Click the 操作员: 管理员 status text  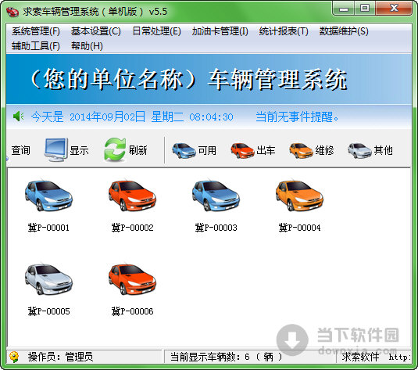click(61, 357)
